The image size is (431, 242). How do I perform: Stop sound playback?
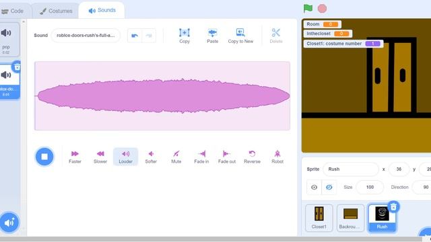click(x=44, y=157)
